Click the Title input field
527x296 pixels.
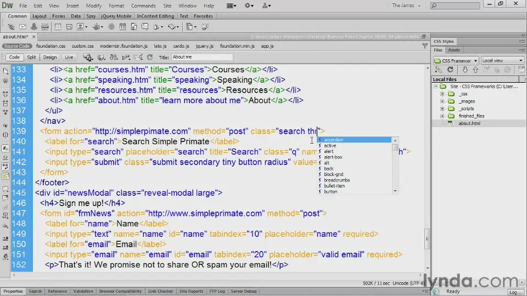[x=201, y=57]
